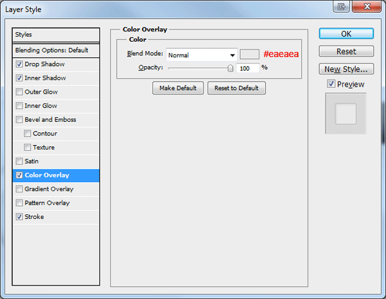Click the Opacity value field

[248, 68]
